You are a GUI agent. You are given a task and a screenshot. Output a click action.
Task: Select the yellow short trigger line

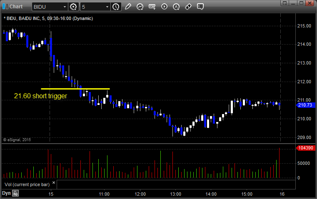tap(75, 89)
